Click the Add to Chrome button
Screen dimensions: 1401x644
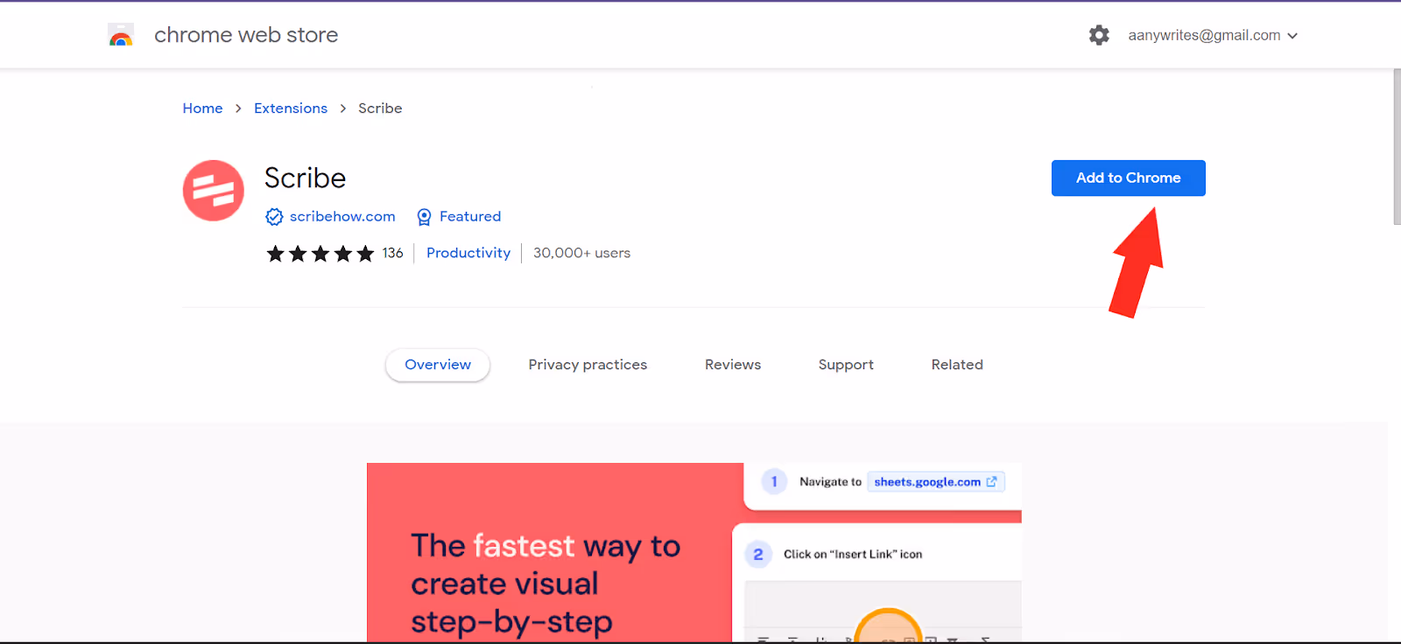pyautogui.click(x=1128, y=178)
